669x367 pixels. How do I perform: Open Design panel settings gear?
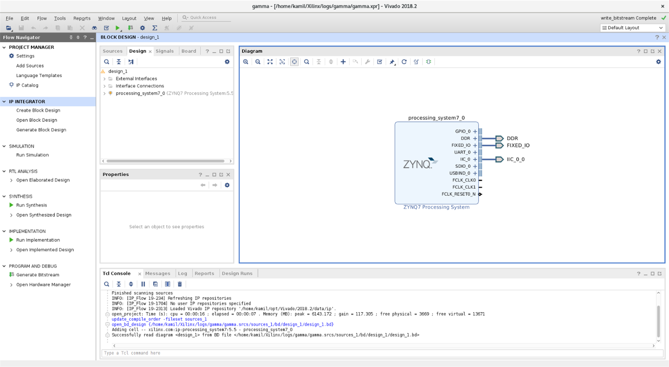227,62
